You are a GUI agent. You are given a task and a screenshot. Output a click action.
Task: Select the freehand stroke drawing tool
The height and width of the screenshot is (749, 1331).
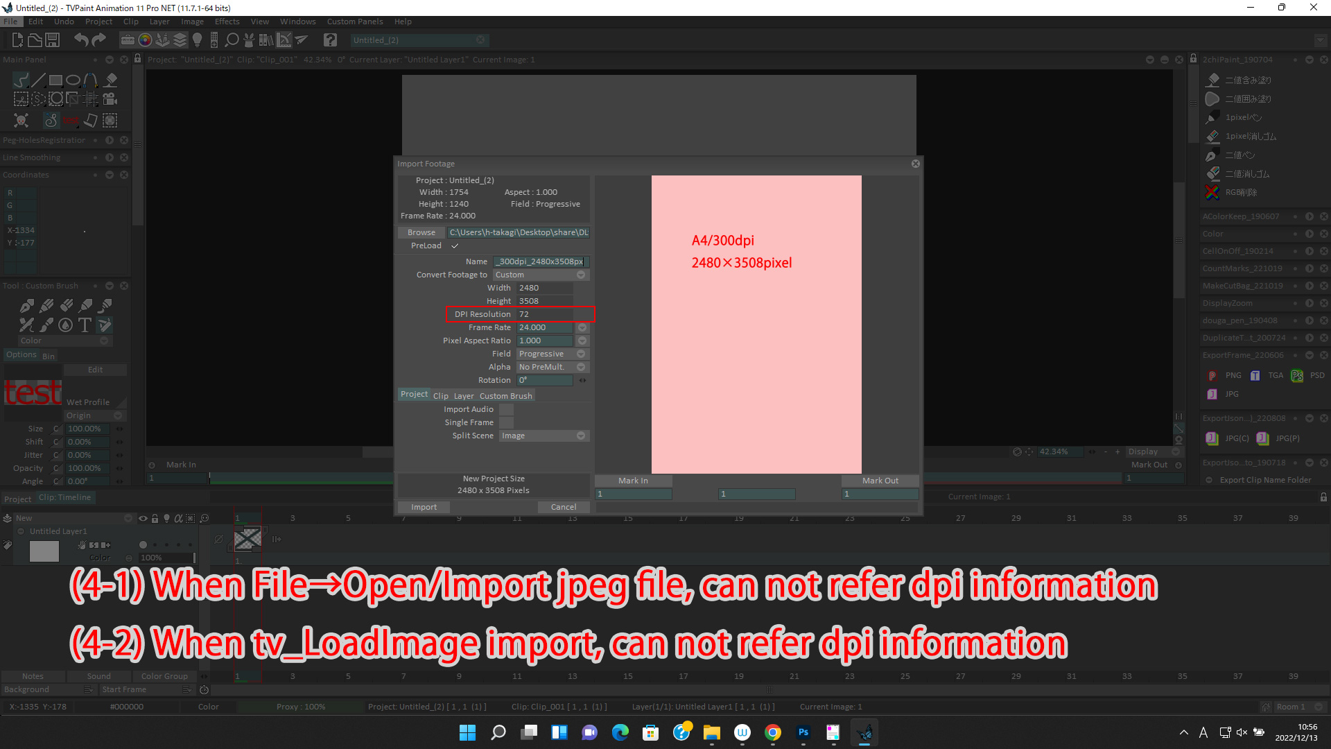(21, 80)
